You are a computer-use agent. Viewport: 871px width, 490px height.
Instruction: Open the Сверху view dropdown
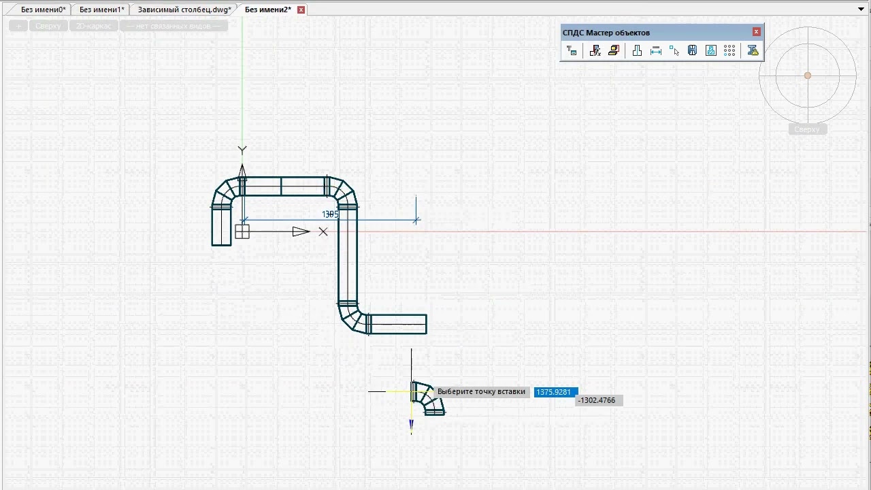click(x=48, y=26)
